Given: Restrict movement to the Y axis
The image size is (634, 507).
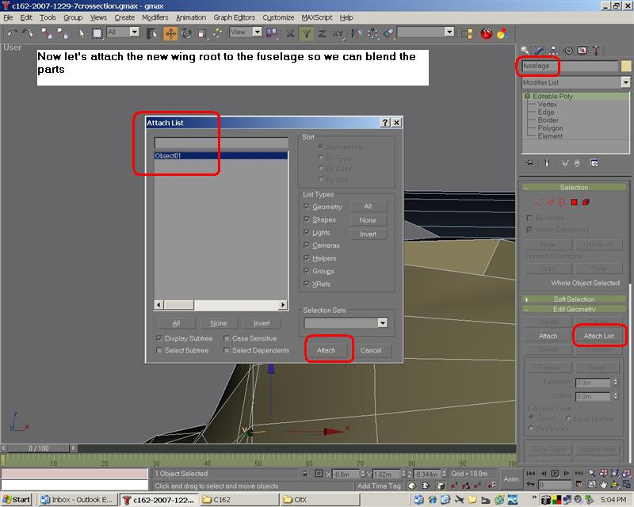Looking at the screenshot, I should point(306,33).
